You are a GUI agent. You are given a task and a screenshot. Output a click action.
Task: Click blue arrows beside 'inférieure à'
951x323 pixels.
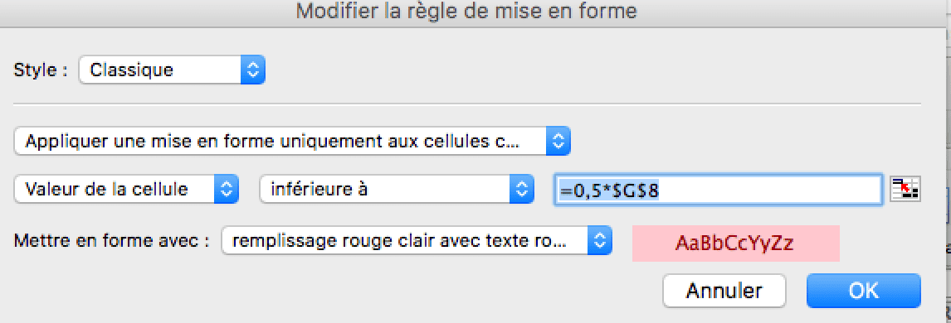click(x=521, y=190)
